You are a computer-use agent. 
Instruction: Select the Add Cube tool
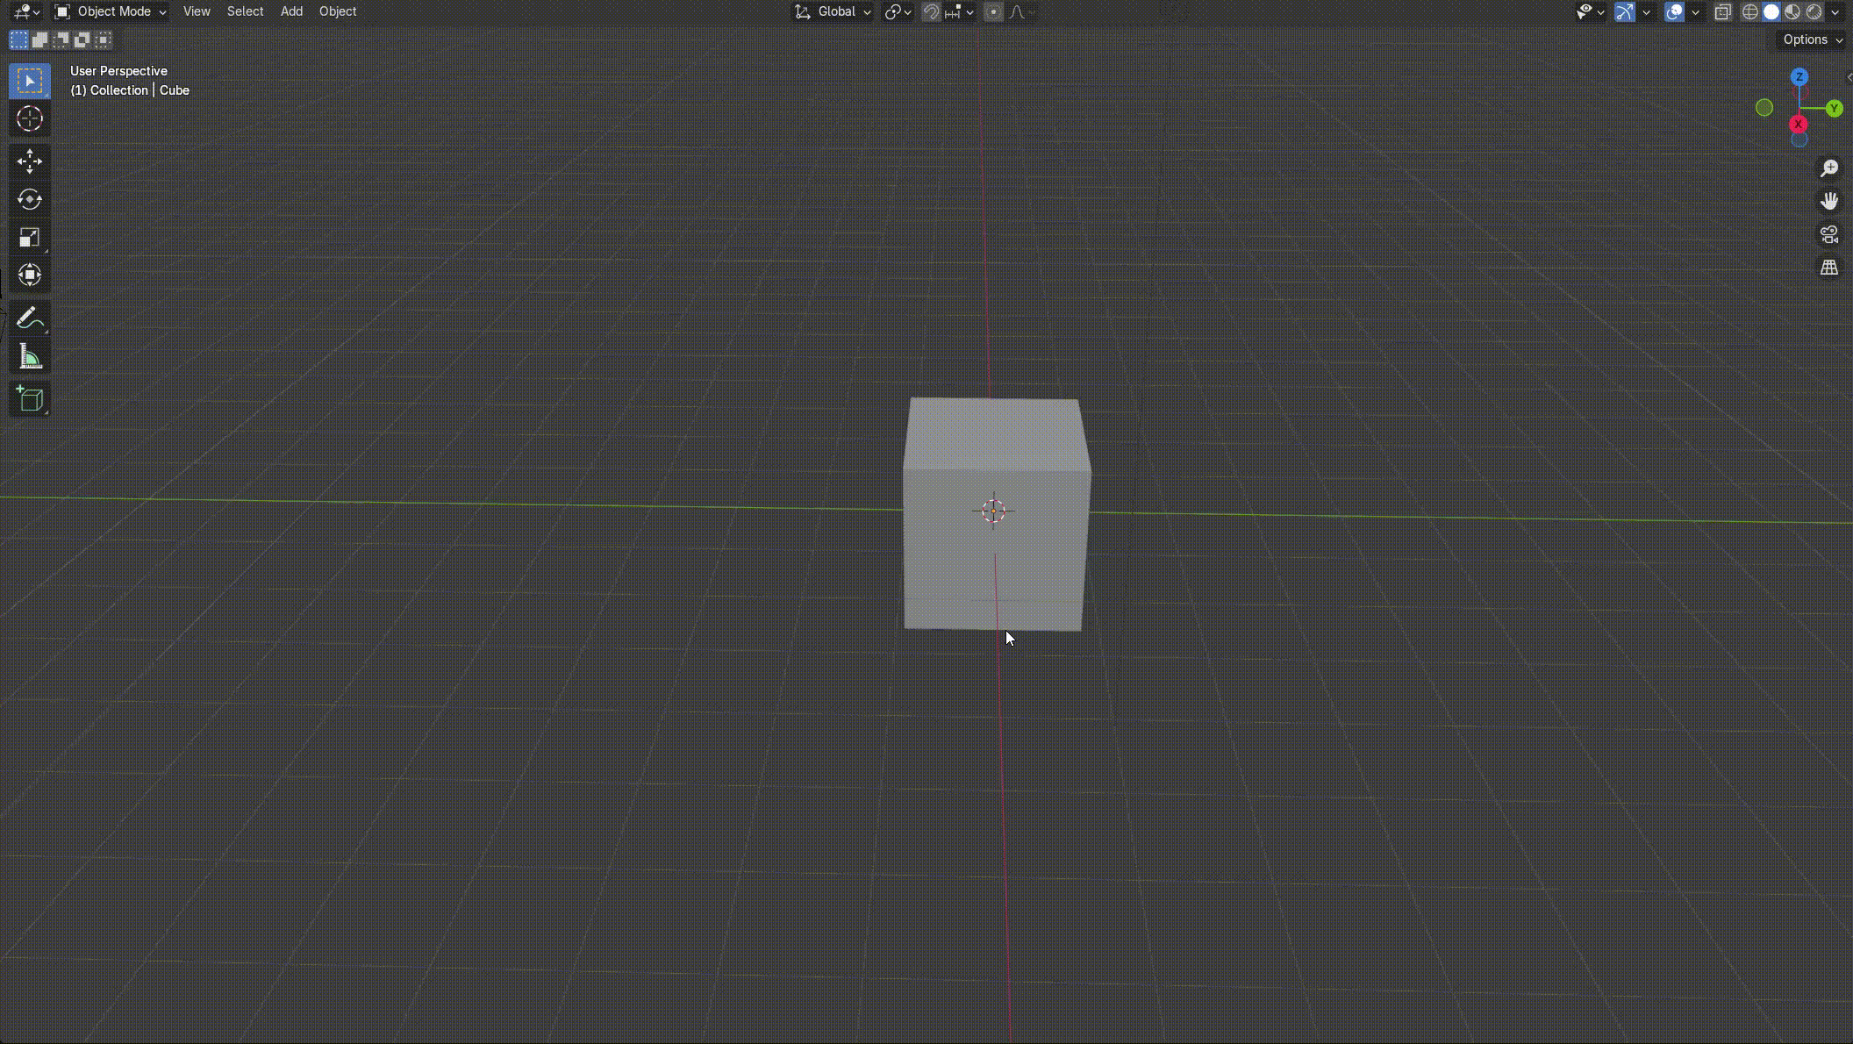tap(30, 399)
